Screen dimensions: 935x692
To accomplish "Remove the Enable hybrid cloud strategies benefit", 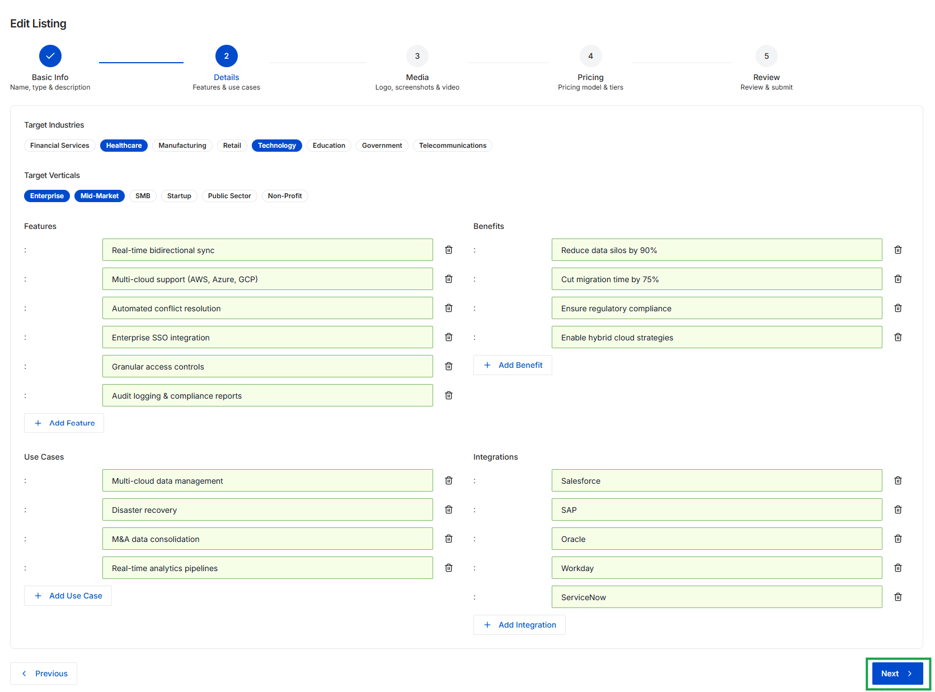I will point(898,337).
